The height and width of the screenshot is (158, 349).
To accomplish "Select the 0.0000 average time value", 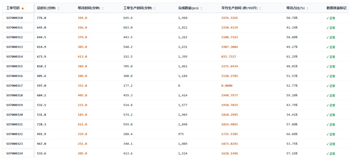I will [227, 86].
